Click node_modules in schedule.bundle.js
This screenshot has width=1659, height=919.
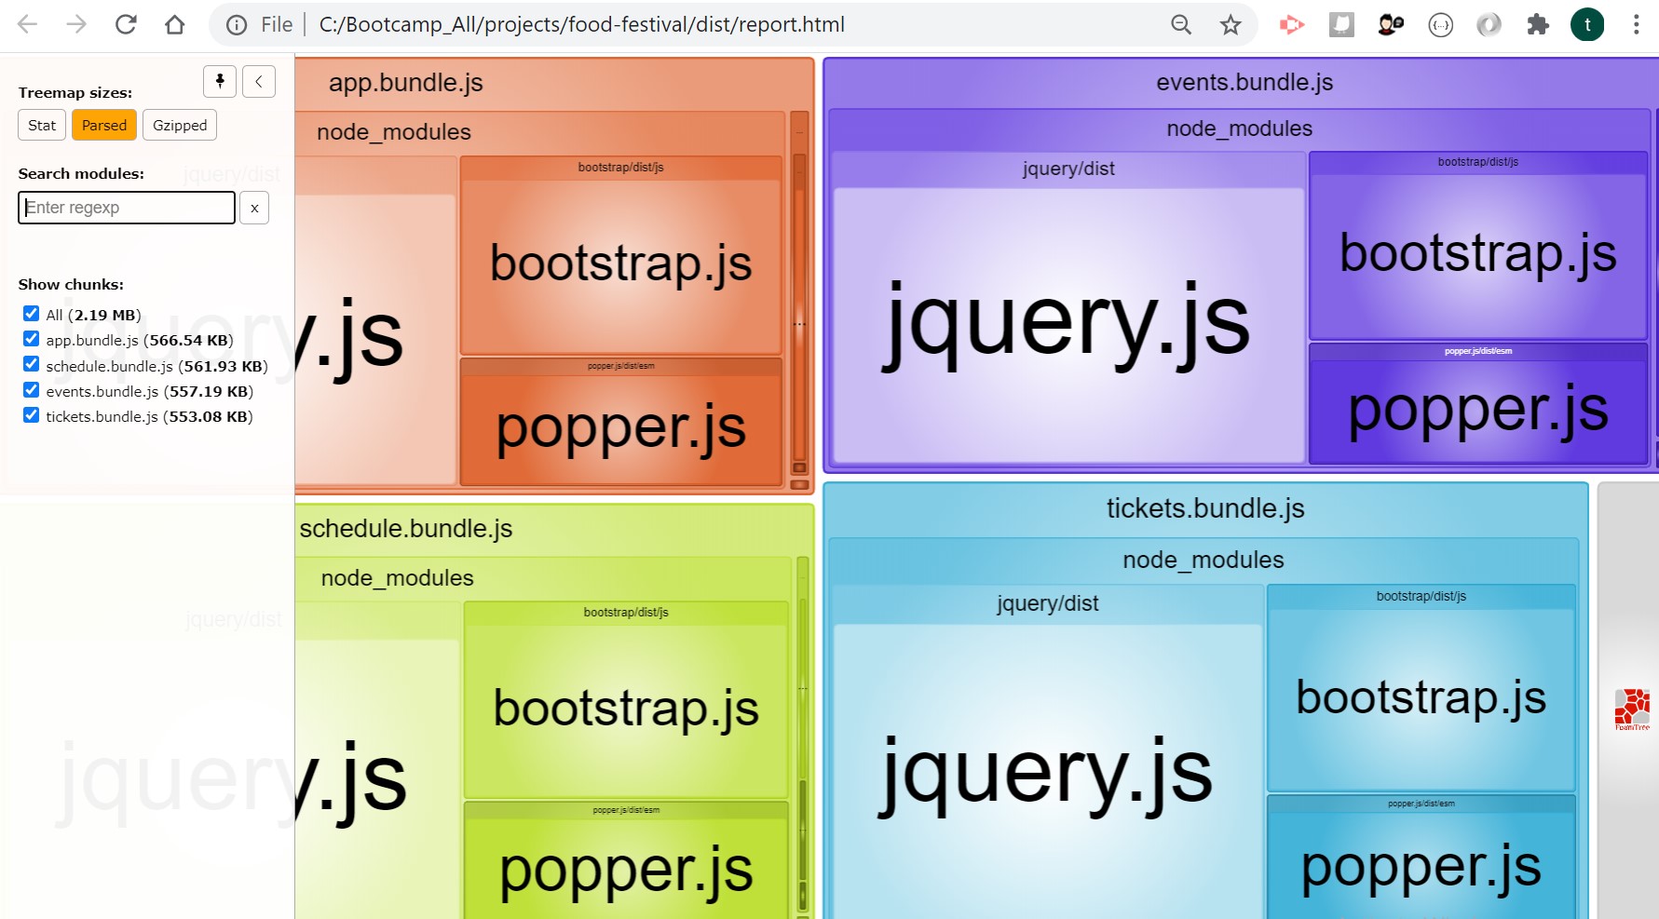(398, 578)
